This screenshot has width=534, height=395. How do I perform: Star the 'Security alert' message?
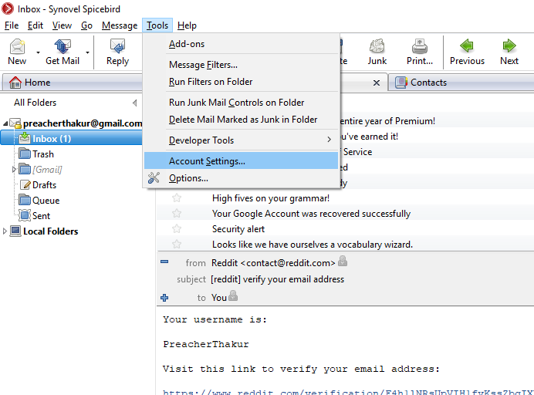pos(177,229)
